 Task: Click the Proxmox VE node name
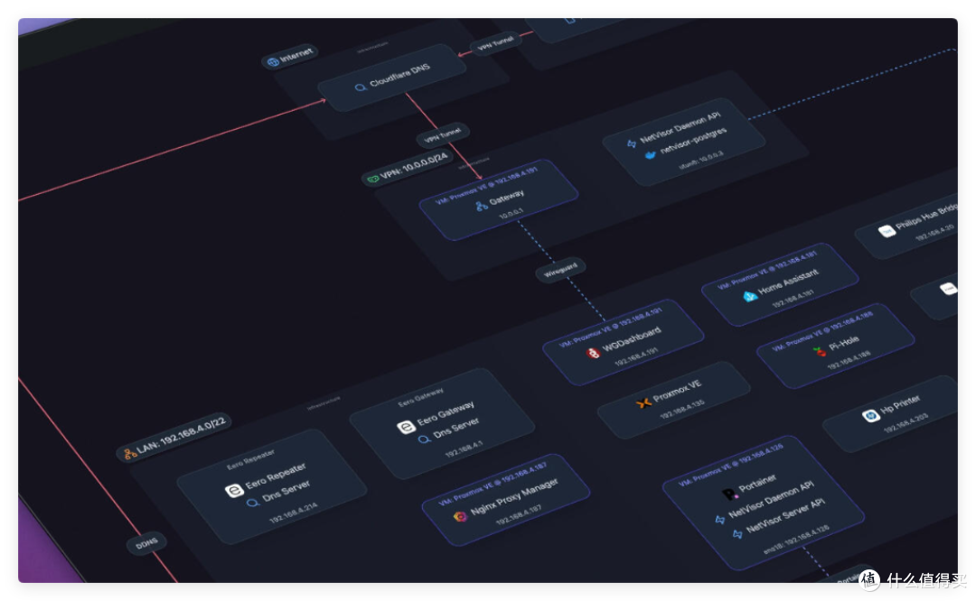pyautogui.click(x=677, y=391)
